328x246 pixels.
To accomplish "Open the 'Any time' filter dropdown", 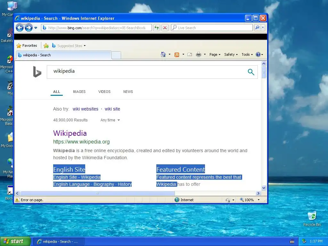I will click(110, 120).
